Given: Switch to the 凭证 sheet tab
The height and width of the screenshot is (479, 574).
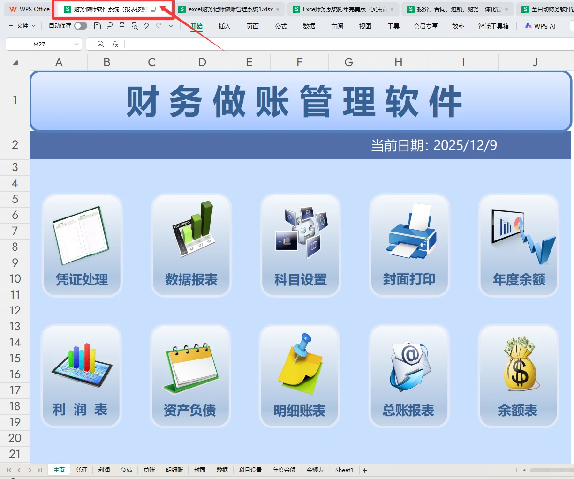Looking at the screenshot, I should pos(82,470).
